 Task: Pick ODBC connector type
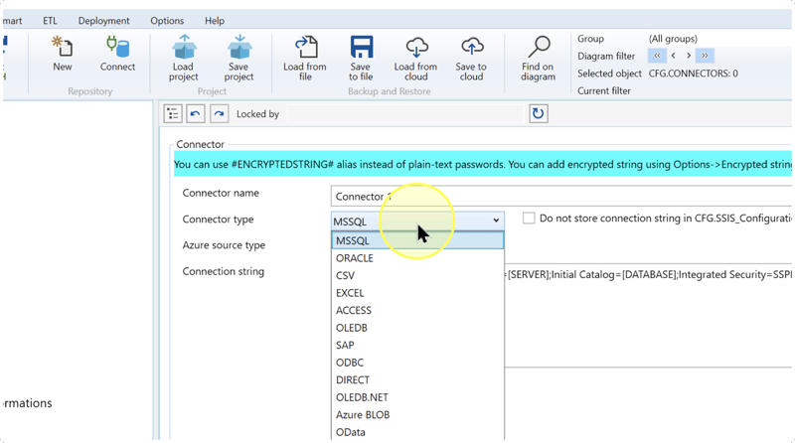point(417,363)
